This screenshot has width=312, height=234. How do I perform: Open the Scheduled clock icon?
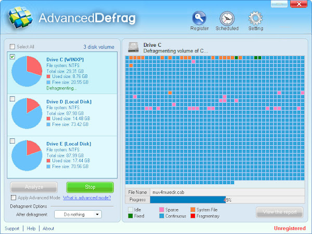tap(227, 19)
